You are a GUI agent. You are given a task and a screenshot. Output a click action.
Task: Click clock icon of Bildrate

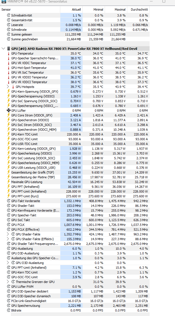[x=9, y=310]
